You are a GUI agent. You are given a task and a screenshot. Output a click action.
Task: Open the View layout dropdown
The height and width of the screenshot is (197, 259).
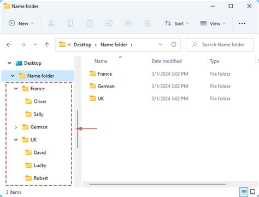point(213,23)
